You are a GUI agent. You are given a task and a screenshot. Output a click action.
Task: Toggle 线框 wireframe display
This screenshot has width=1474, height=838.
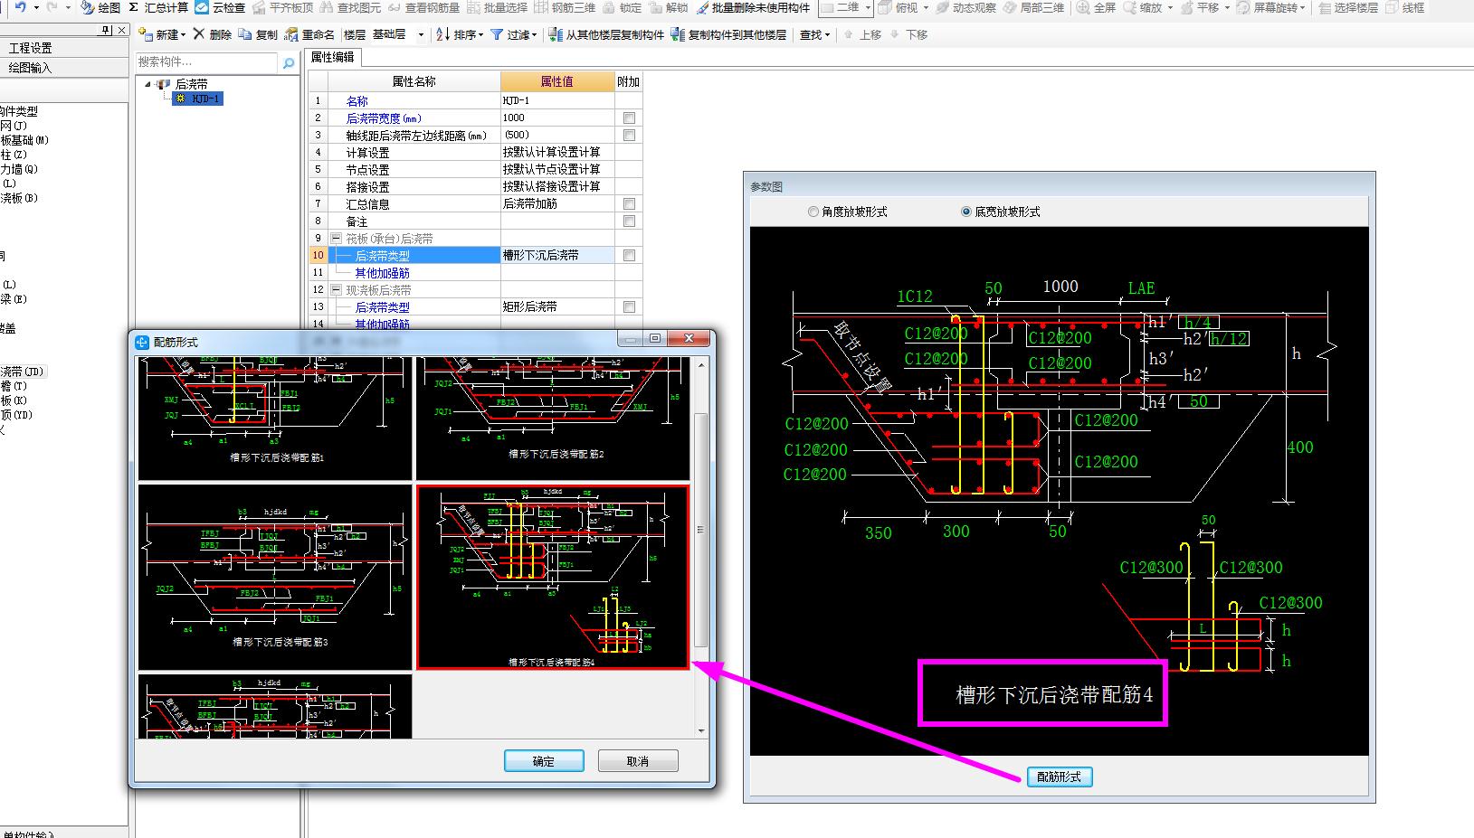click(1404, 7)
